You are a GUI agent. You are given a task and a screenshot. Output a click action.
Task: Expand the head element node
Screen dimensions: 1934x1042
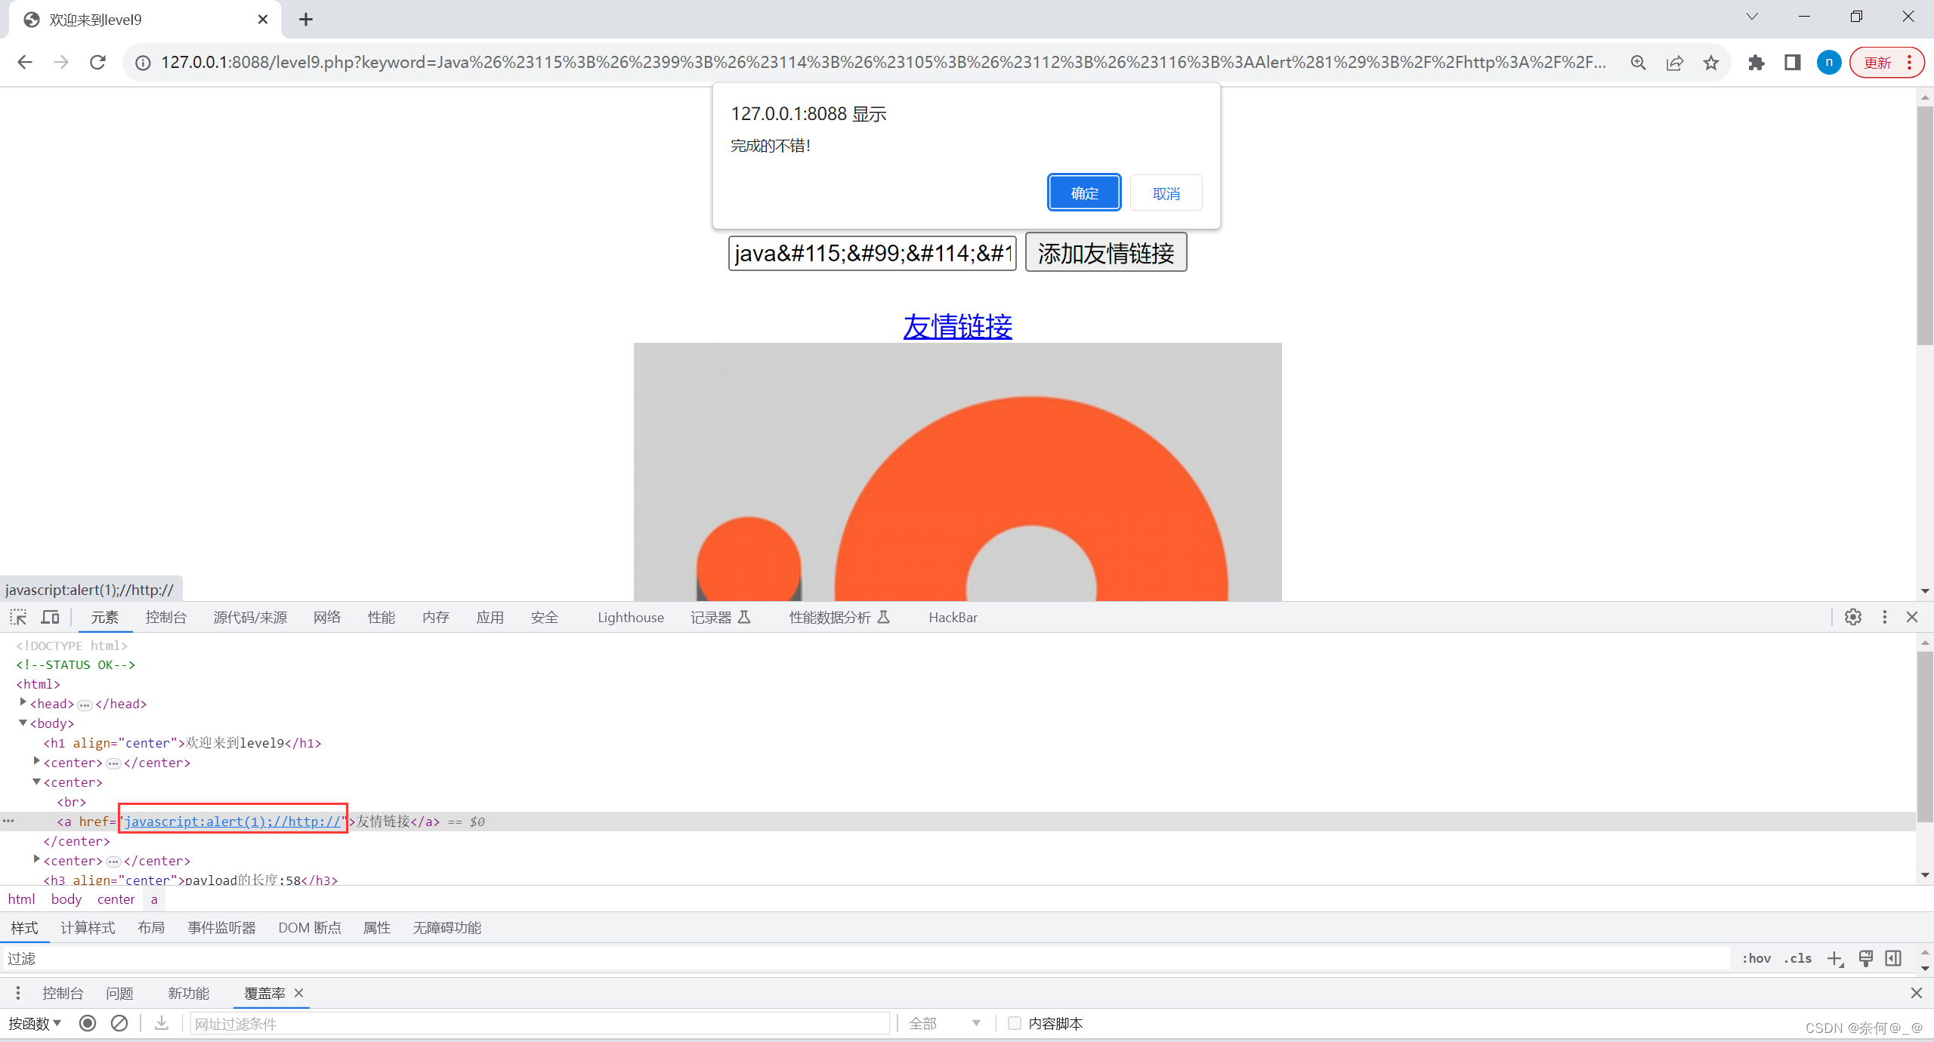click(x=23, y=703)
